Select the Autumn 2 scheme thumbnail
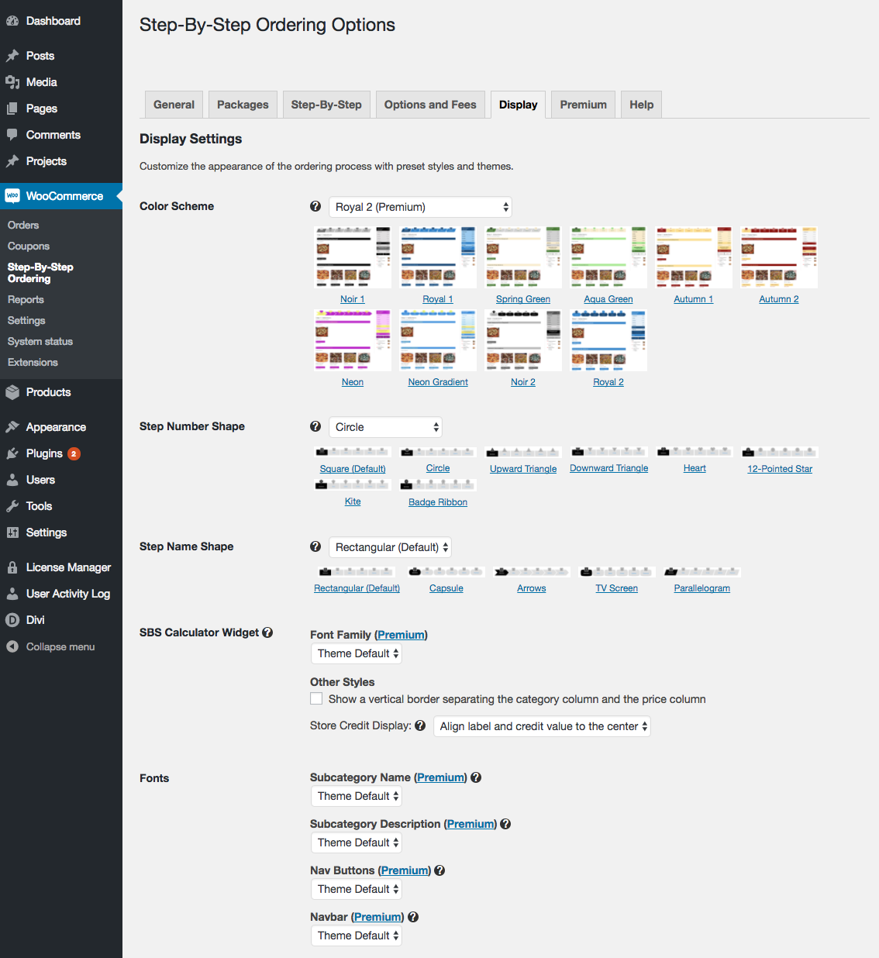 (x=779, y=257)
